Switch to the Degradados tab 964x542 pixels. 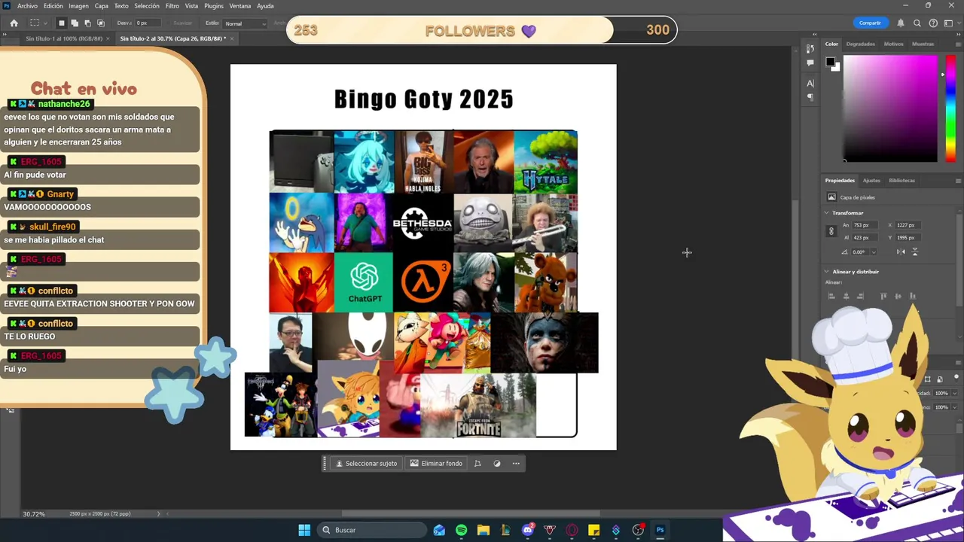click(861, 44)
